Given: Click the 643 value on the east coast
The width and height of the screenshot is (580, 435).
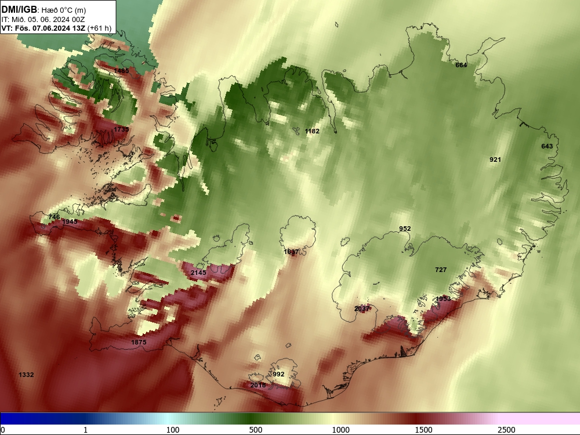Looking at the screenshot, I should point(547,146).
